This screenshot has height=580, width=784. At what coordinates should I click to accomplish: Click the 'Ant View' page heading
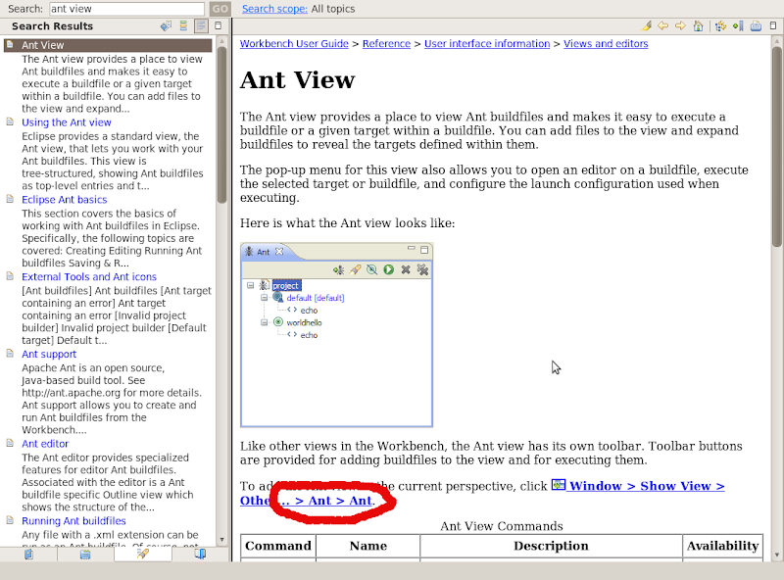pyautogui.click(x=298, y=80)
